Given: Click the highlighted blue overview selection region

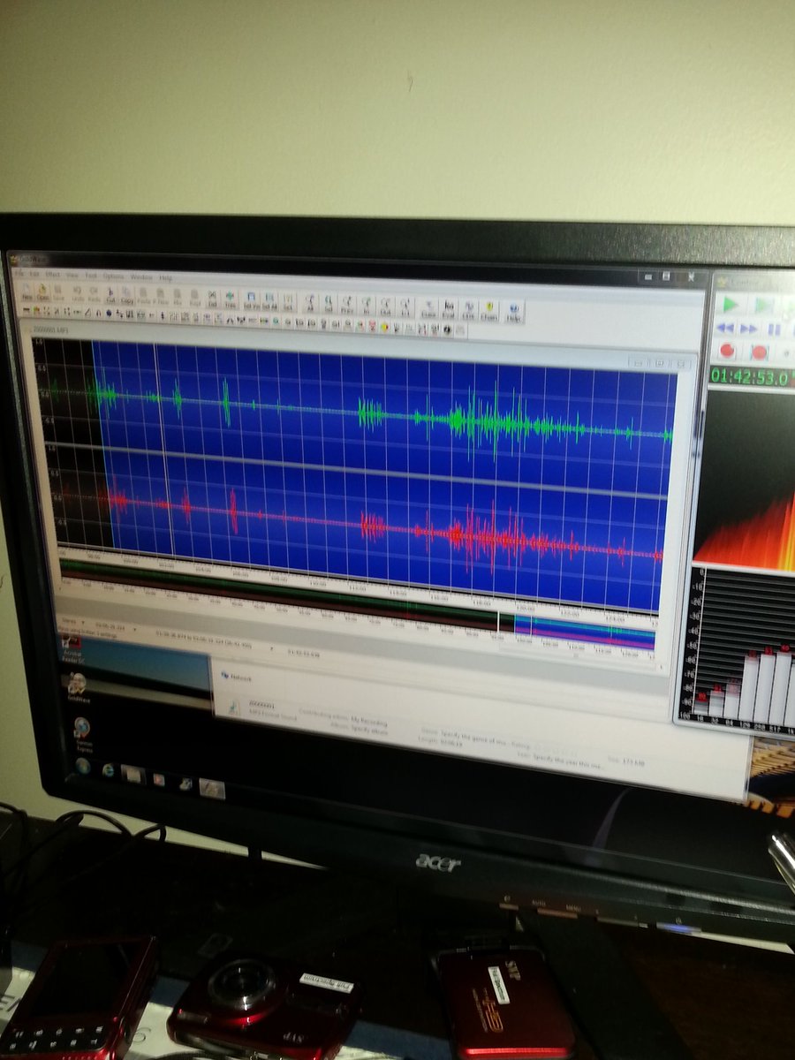Looking at the screenshot, I should click(x=585, y=632).
